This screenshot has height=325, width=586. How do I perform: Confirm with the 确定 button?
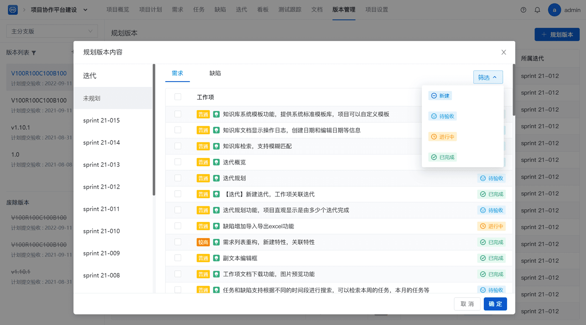pos(495,304)
